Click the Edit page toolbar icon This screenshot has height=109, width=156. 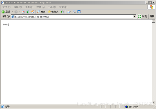[x=79, y=12]
